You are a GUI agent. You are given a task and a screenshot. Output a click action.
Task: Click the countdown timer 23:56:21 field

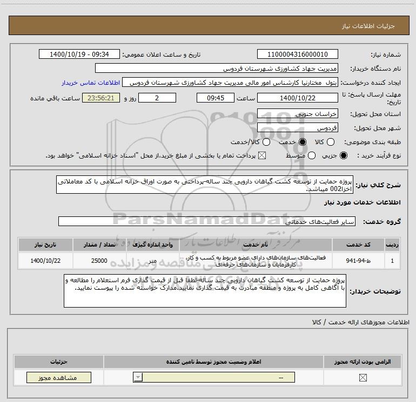point(101,98)
